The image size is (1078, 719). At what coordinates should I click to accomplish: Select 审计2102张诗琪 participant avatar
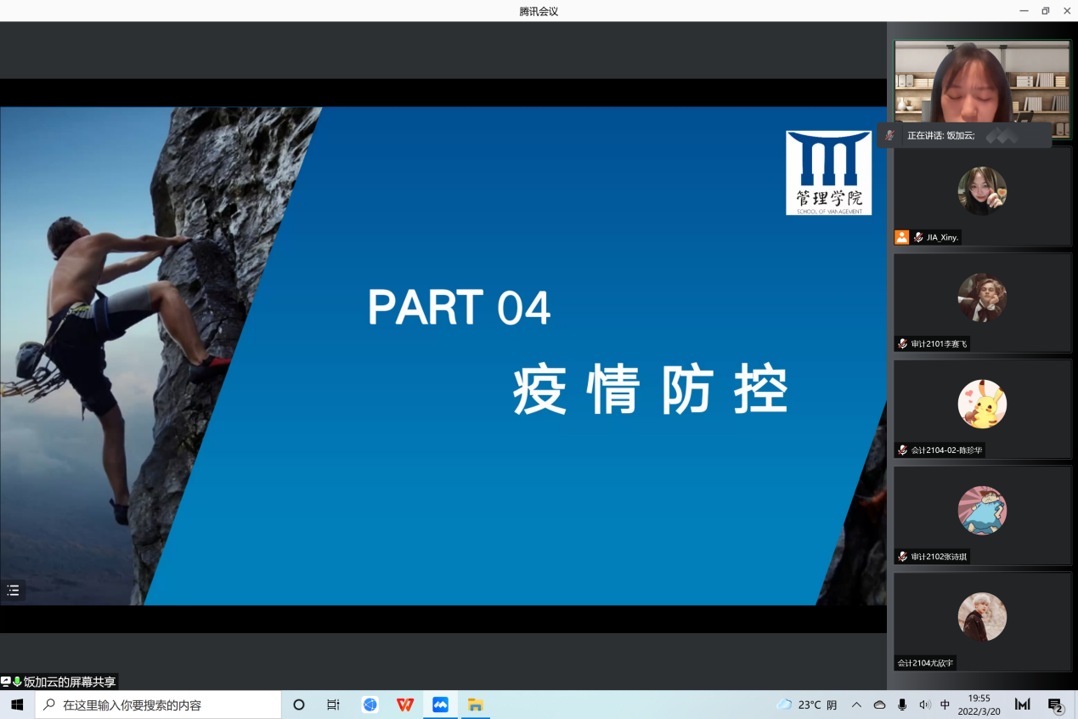tap(982, 510)
